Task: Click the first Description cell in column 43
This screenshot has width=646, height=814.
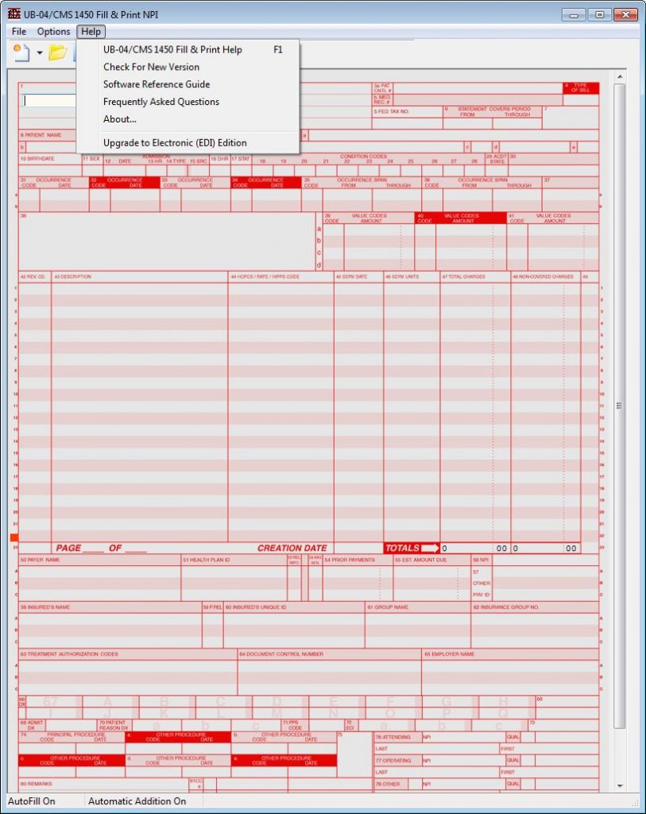Action: tap(139, 288)
